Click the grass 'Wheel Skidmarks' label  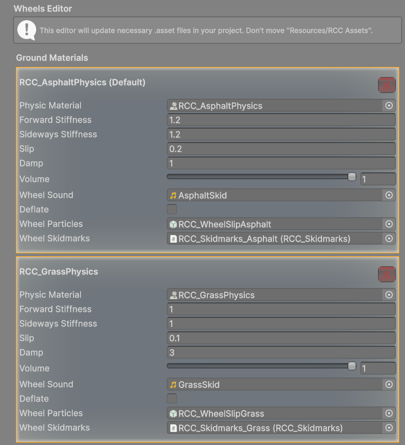point(54,428)
